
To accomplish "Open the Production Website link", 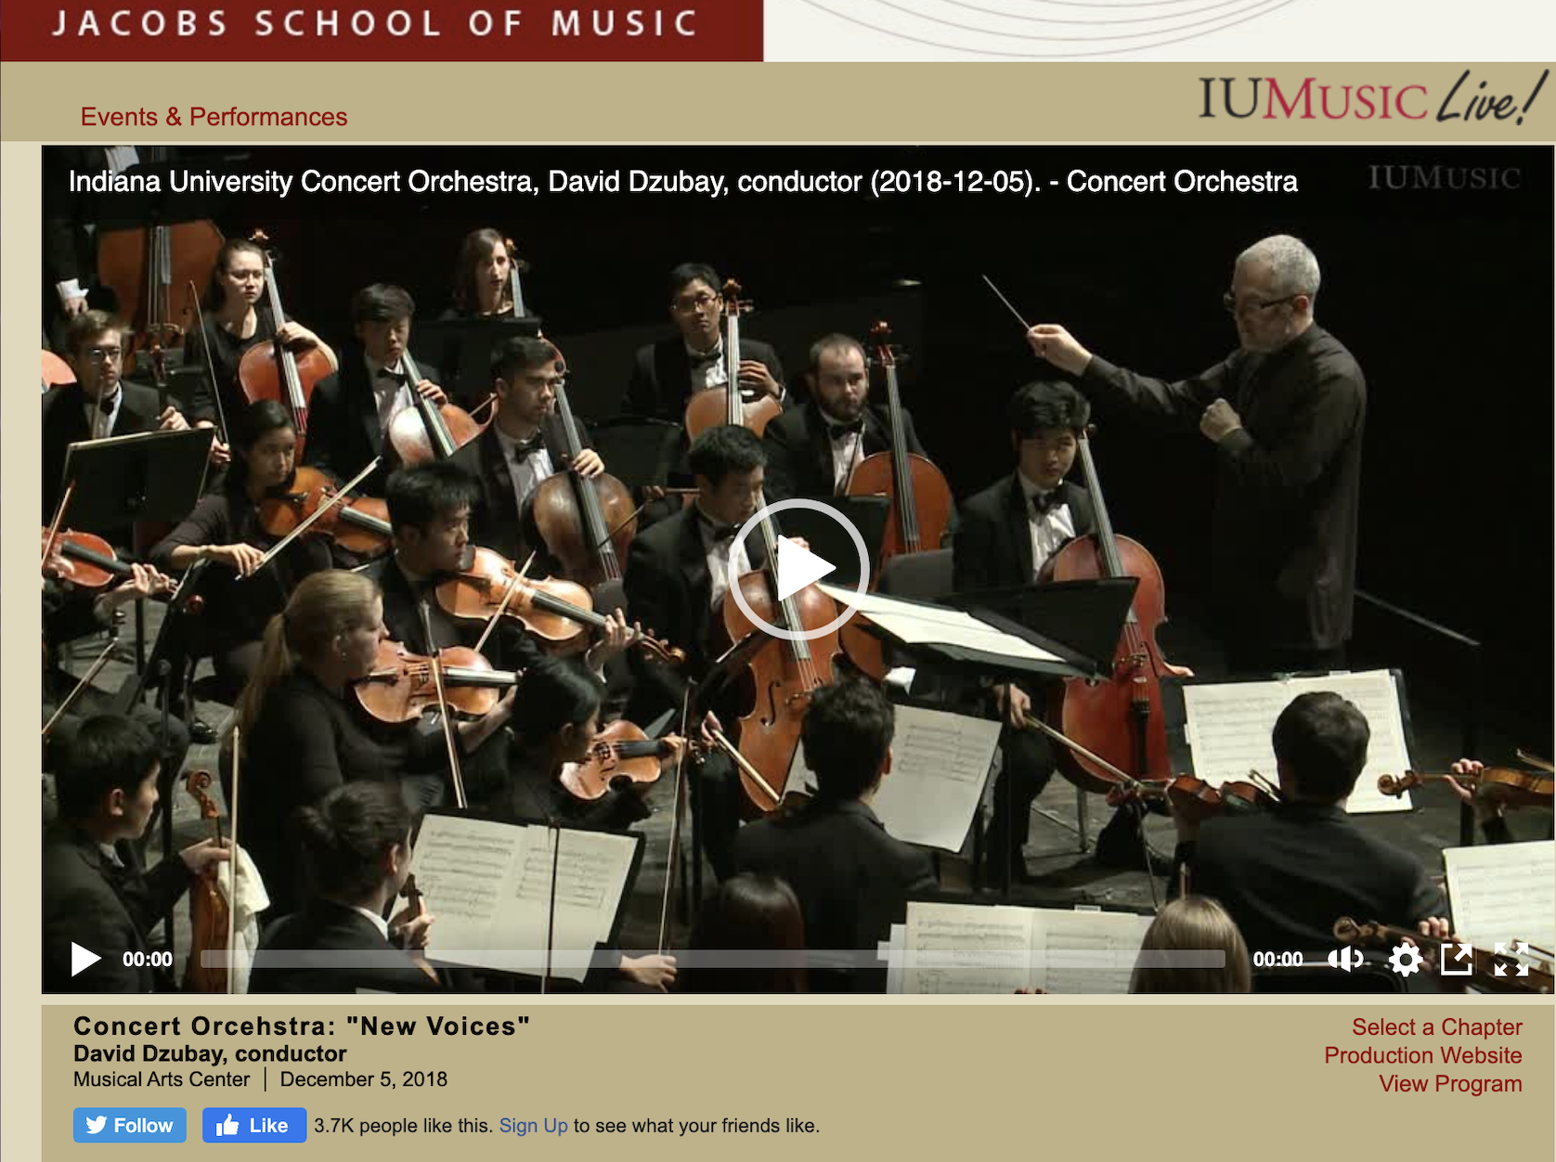I will (1422, 1055).
